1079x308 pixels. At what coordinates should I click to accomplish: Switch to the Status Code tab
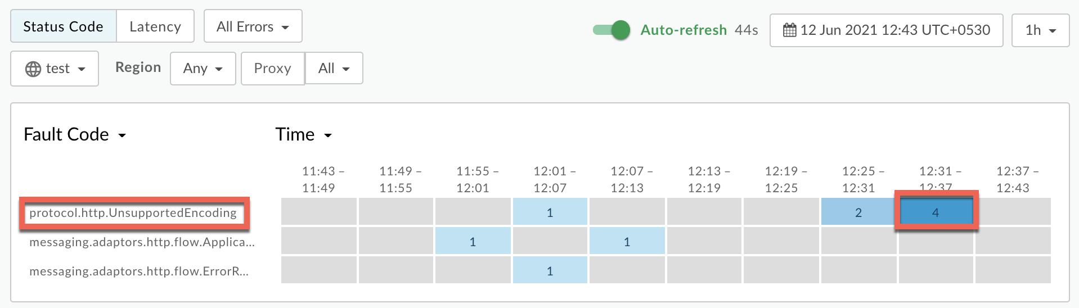[x=63, y=26]
